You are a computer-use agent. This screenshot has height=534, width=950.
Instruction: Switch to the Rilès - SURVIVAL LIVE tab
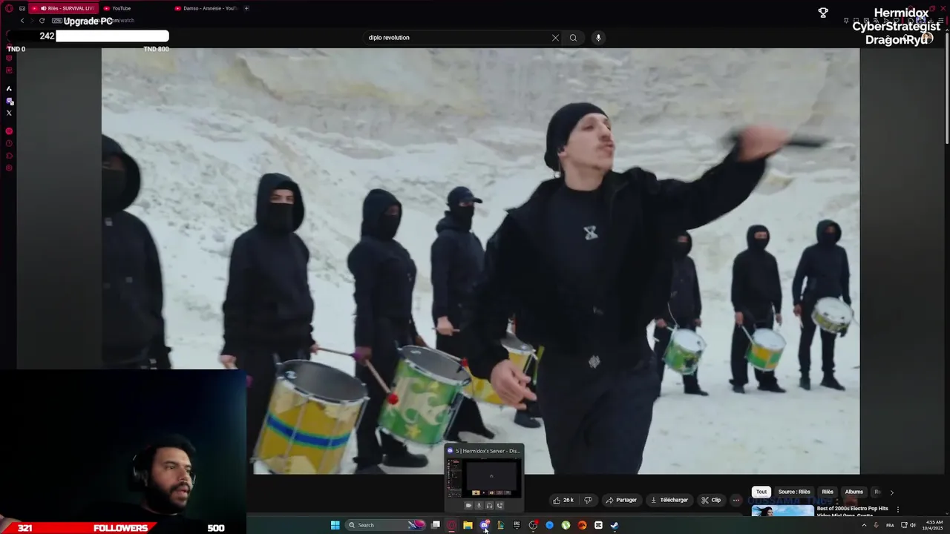point(63,8)
